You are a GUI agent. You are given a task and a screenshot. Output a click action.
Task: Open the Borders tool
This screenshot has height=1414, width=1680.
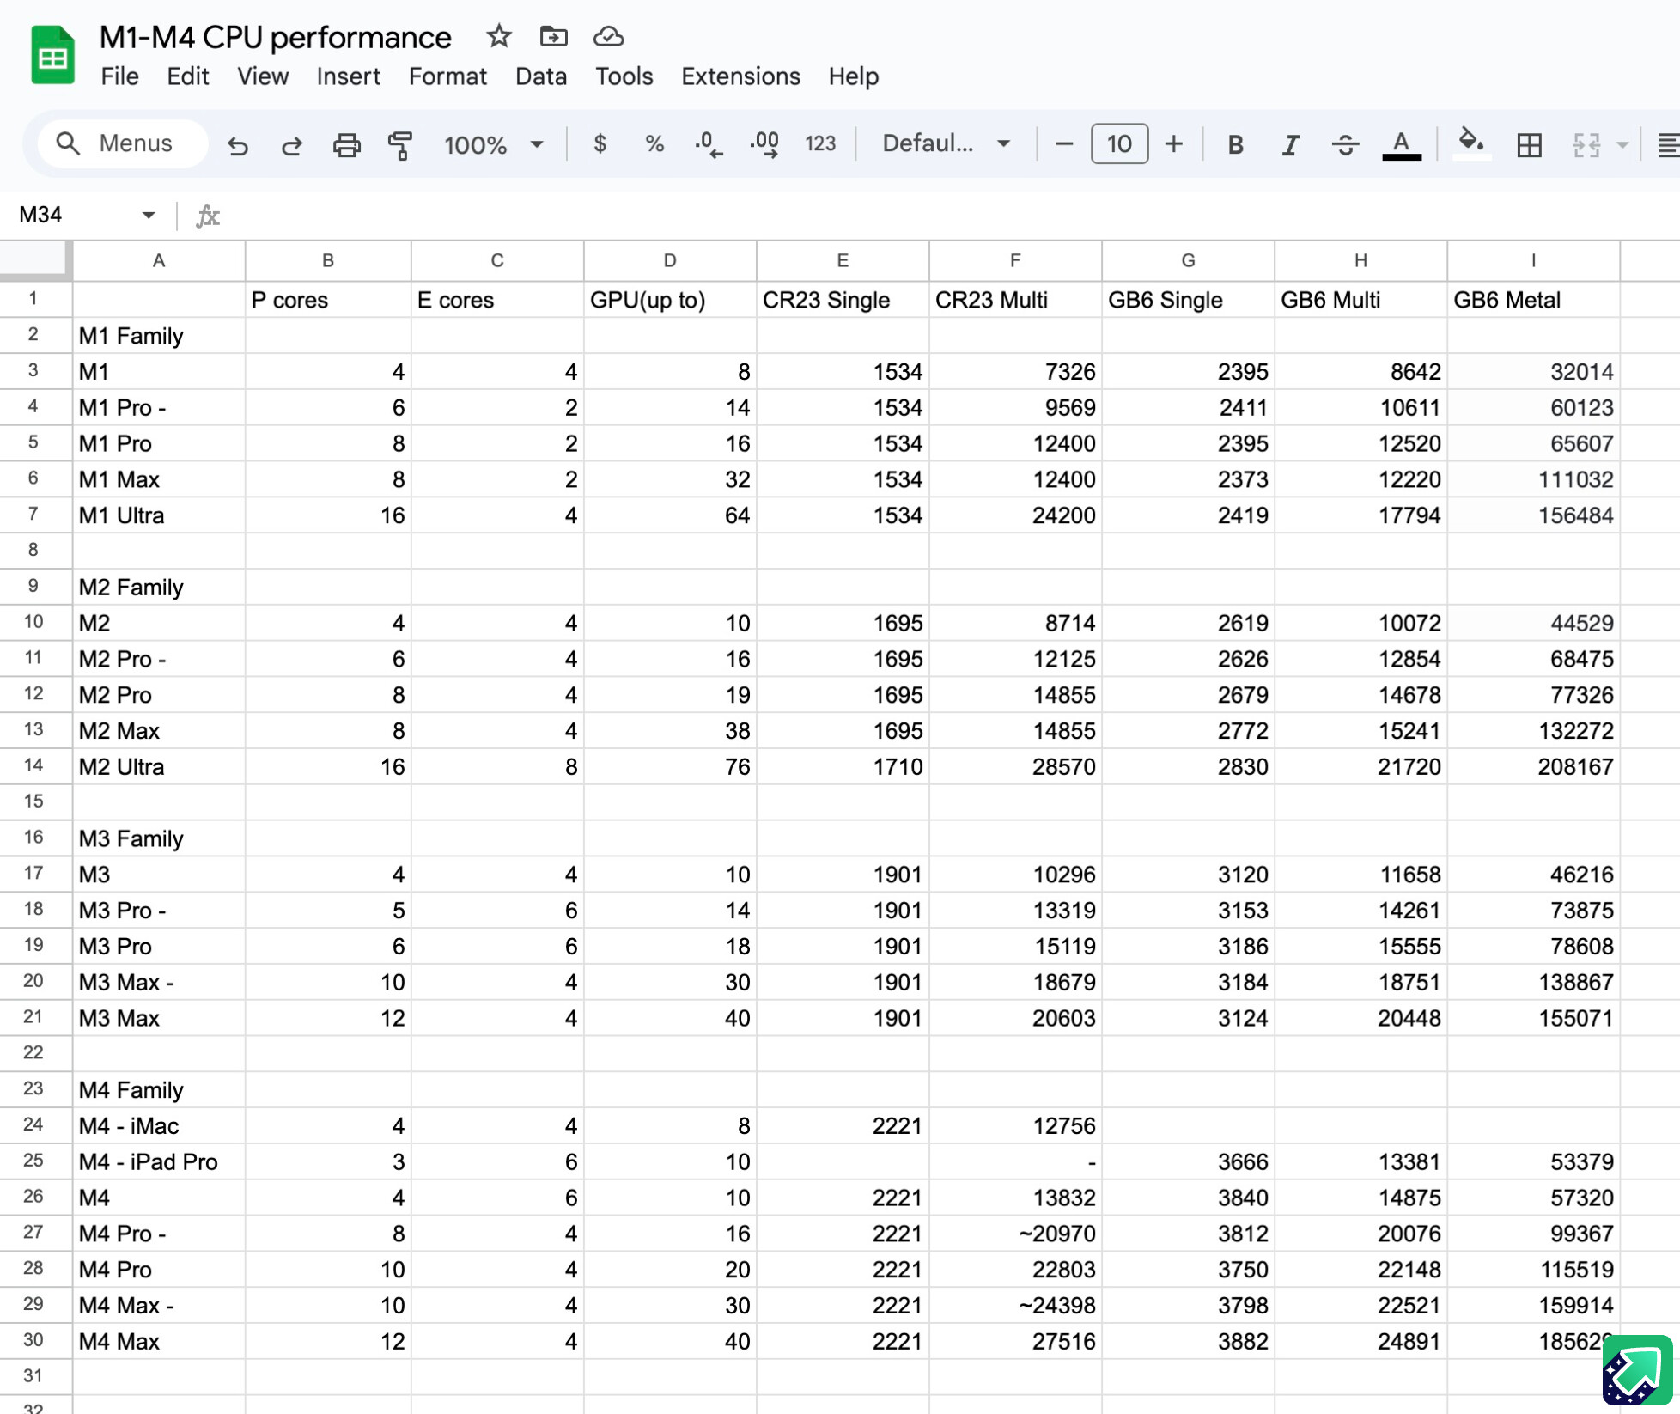(x=1529, y=144)
